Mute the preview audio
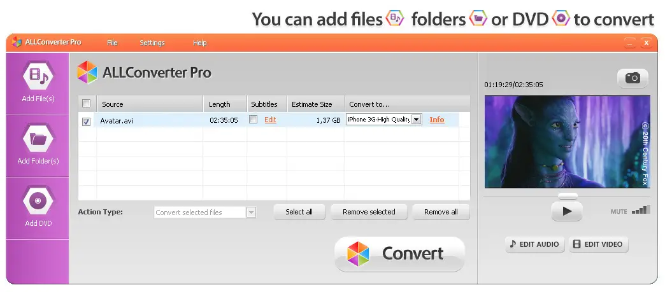665x292 pixels. pyautogui.click(x=619, y=211)
